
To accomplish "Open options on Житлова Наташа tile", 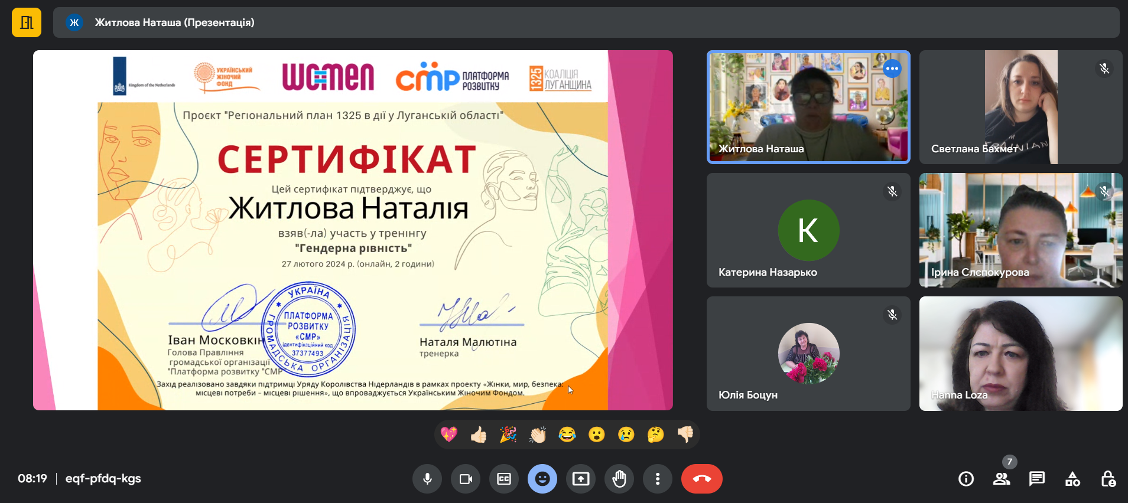I will point(892,68).
